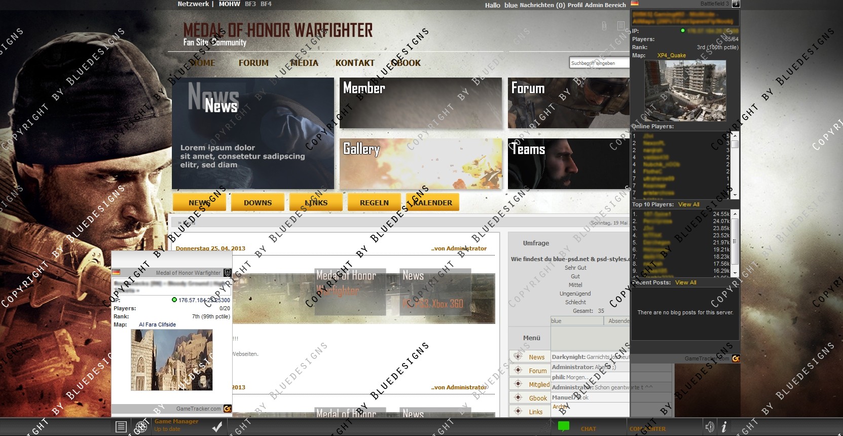Open the FORUM navigation item
Image resolution: width=843 pixels, height=436 pixels.
point(253,63)
